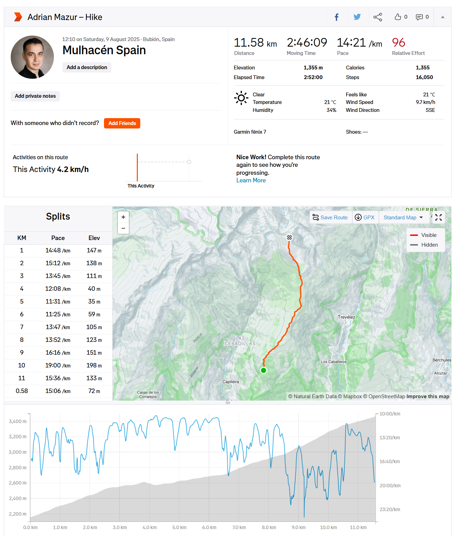Zoom out on the route map
The width and height of the screenshot is (456, 536).
(123, 228)
